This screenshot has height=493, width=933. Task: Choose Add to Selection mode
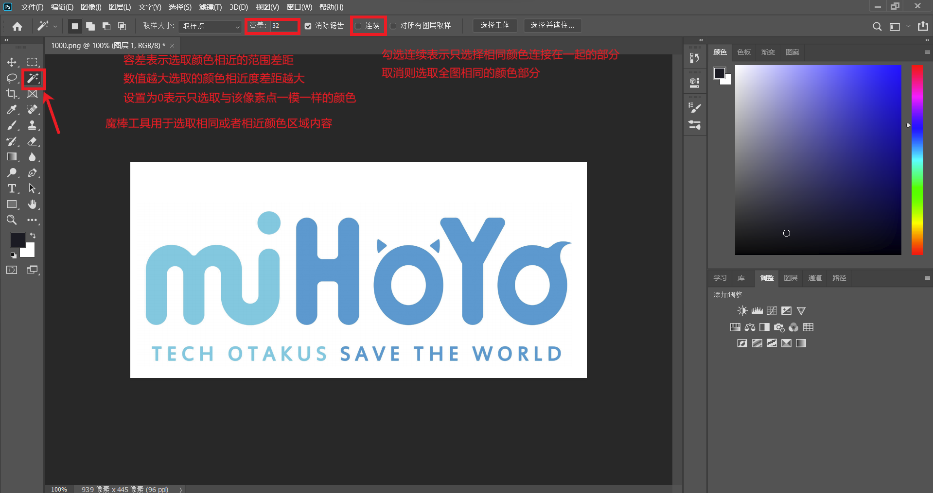(90, 26)
